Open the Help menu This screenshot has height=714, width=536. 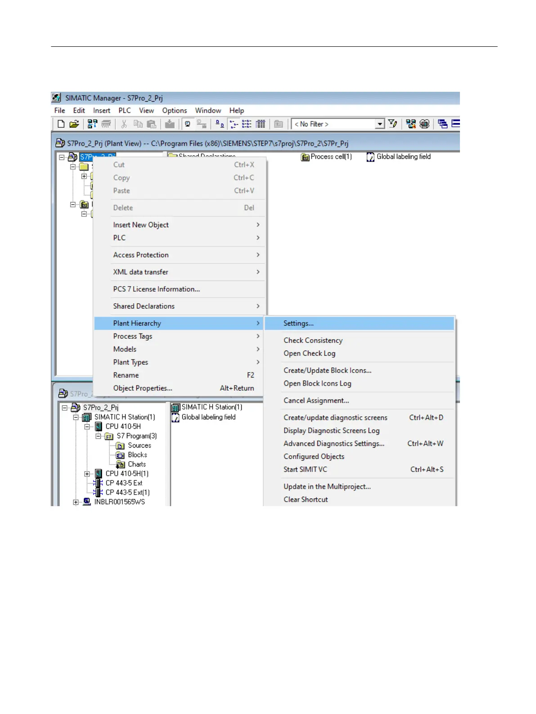(x=237, y=111)
